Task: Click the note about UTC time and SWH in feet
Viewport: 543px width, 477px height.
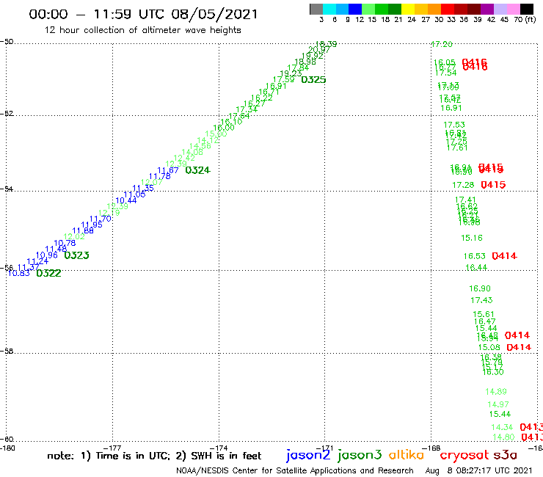Action: click(x=154, y=456)
